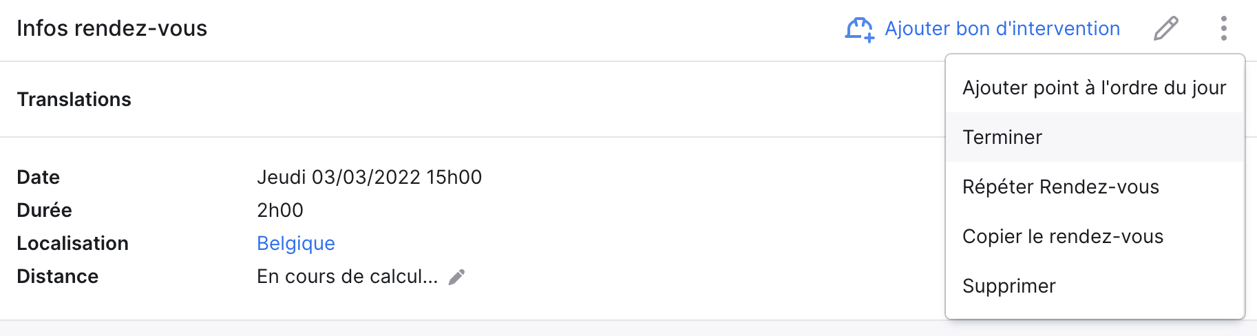This screenshot has height=336, width=1257.
Task: Click the 'Distance' field label
Action: tap(58, 276)
